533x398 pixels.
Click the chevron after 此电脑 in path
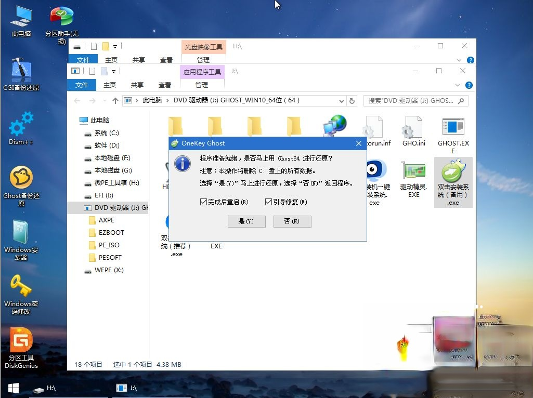pos(167,100)
